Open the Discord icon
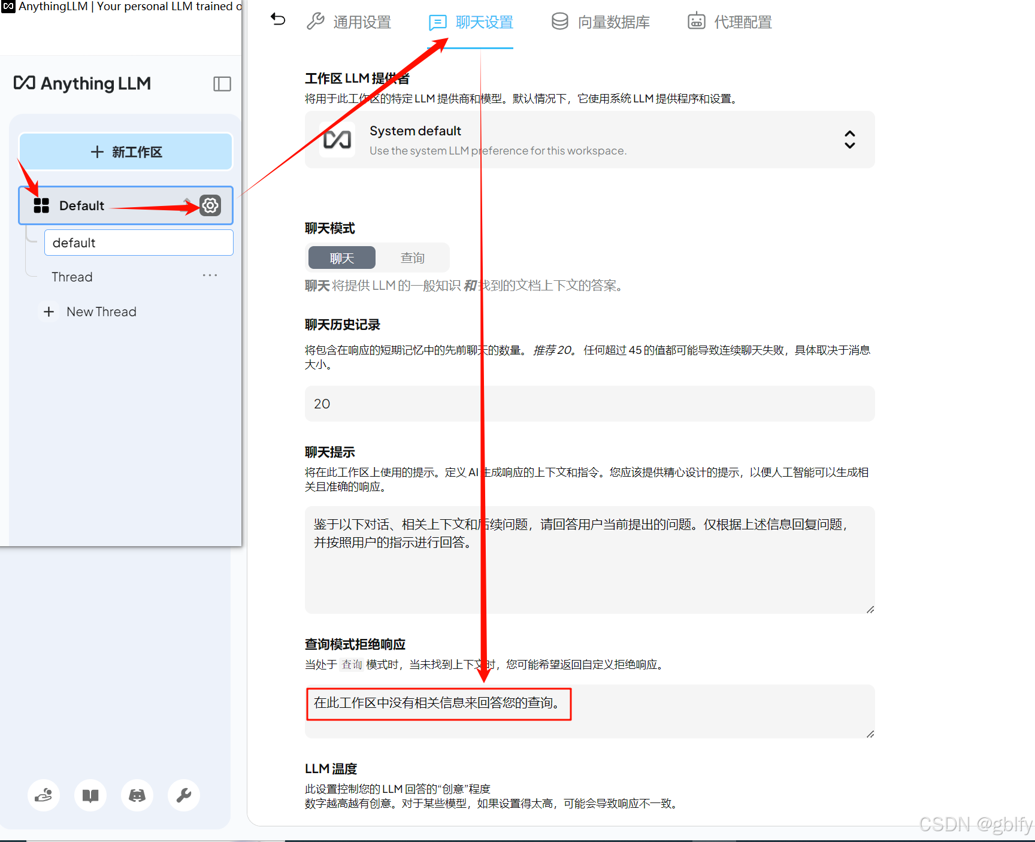The height and width of the screenshot is (842, 1035). tap(137, 795)
